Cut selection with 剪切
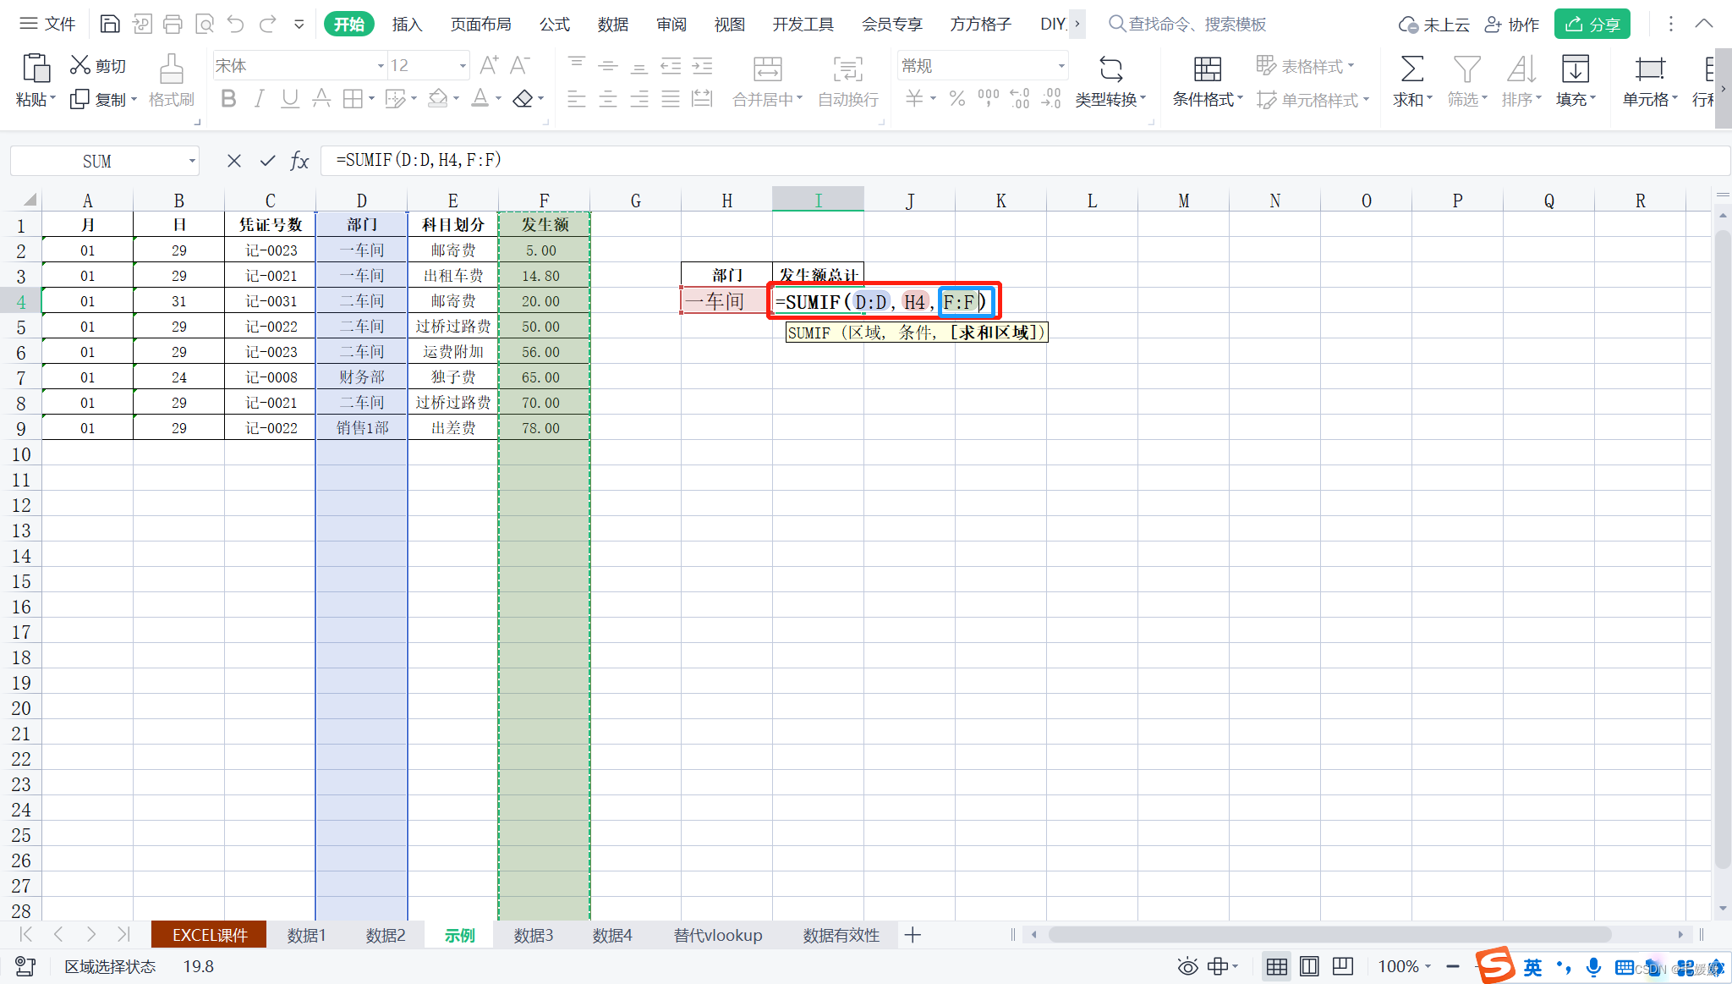The image size is (1732, 984). pyautogui.click(x=97, y=65)
